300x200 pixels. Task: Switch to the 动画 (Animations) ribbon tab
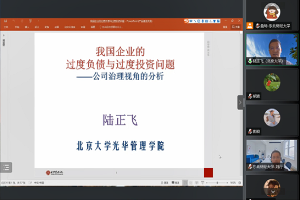click(57, 27)
